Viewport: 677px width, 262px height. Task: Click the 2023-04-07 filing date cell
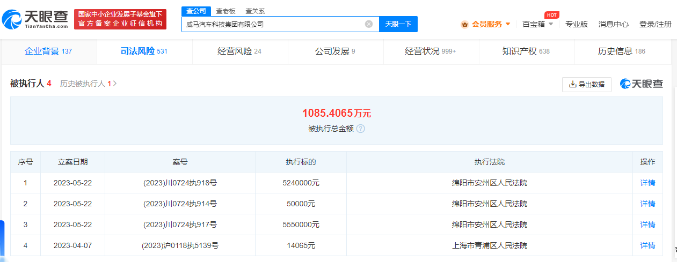coord(72,245)
